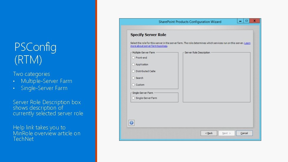The width and height of the screenshot is (288, 162).
Task: Click the Single-Server Farm bullet on slide
Action: [x=44, y=88]
